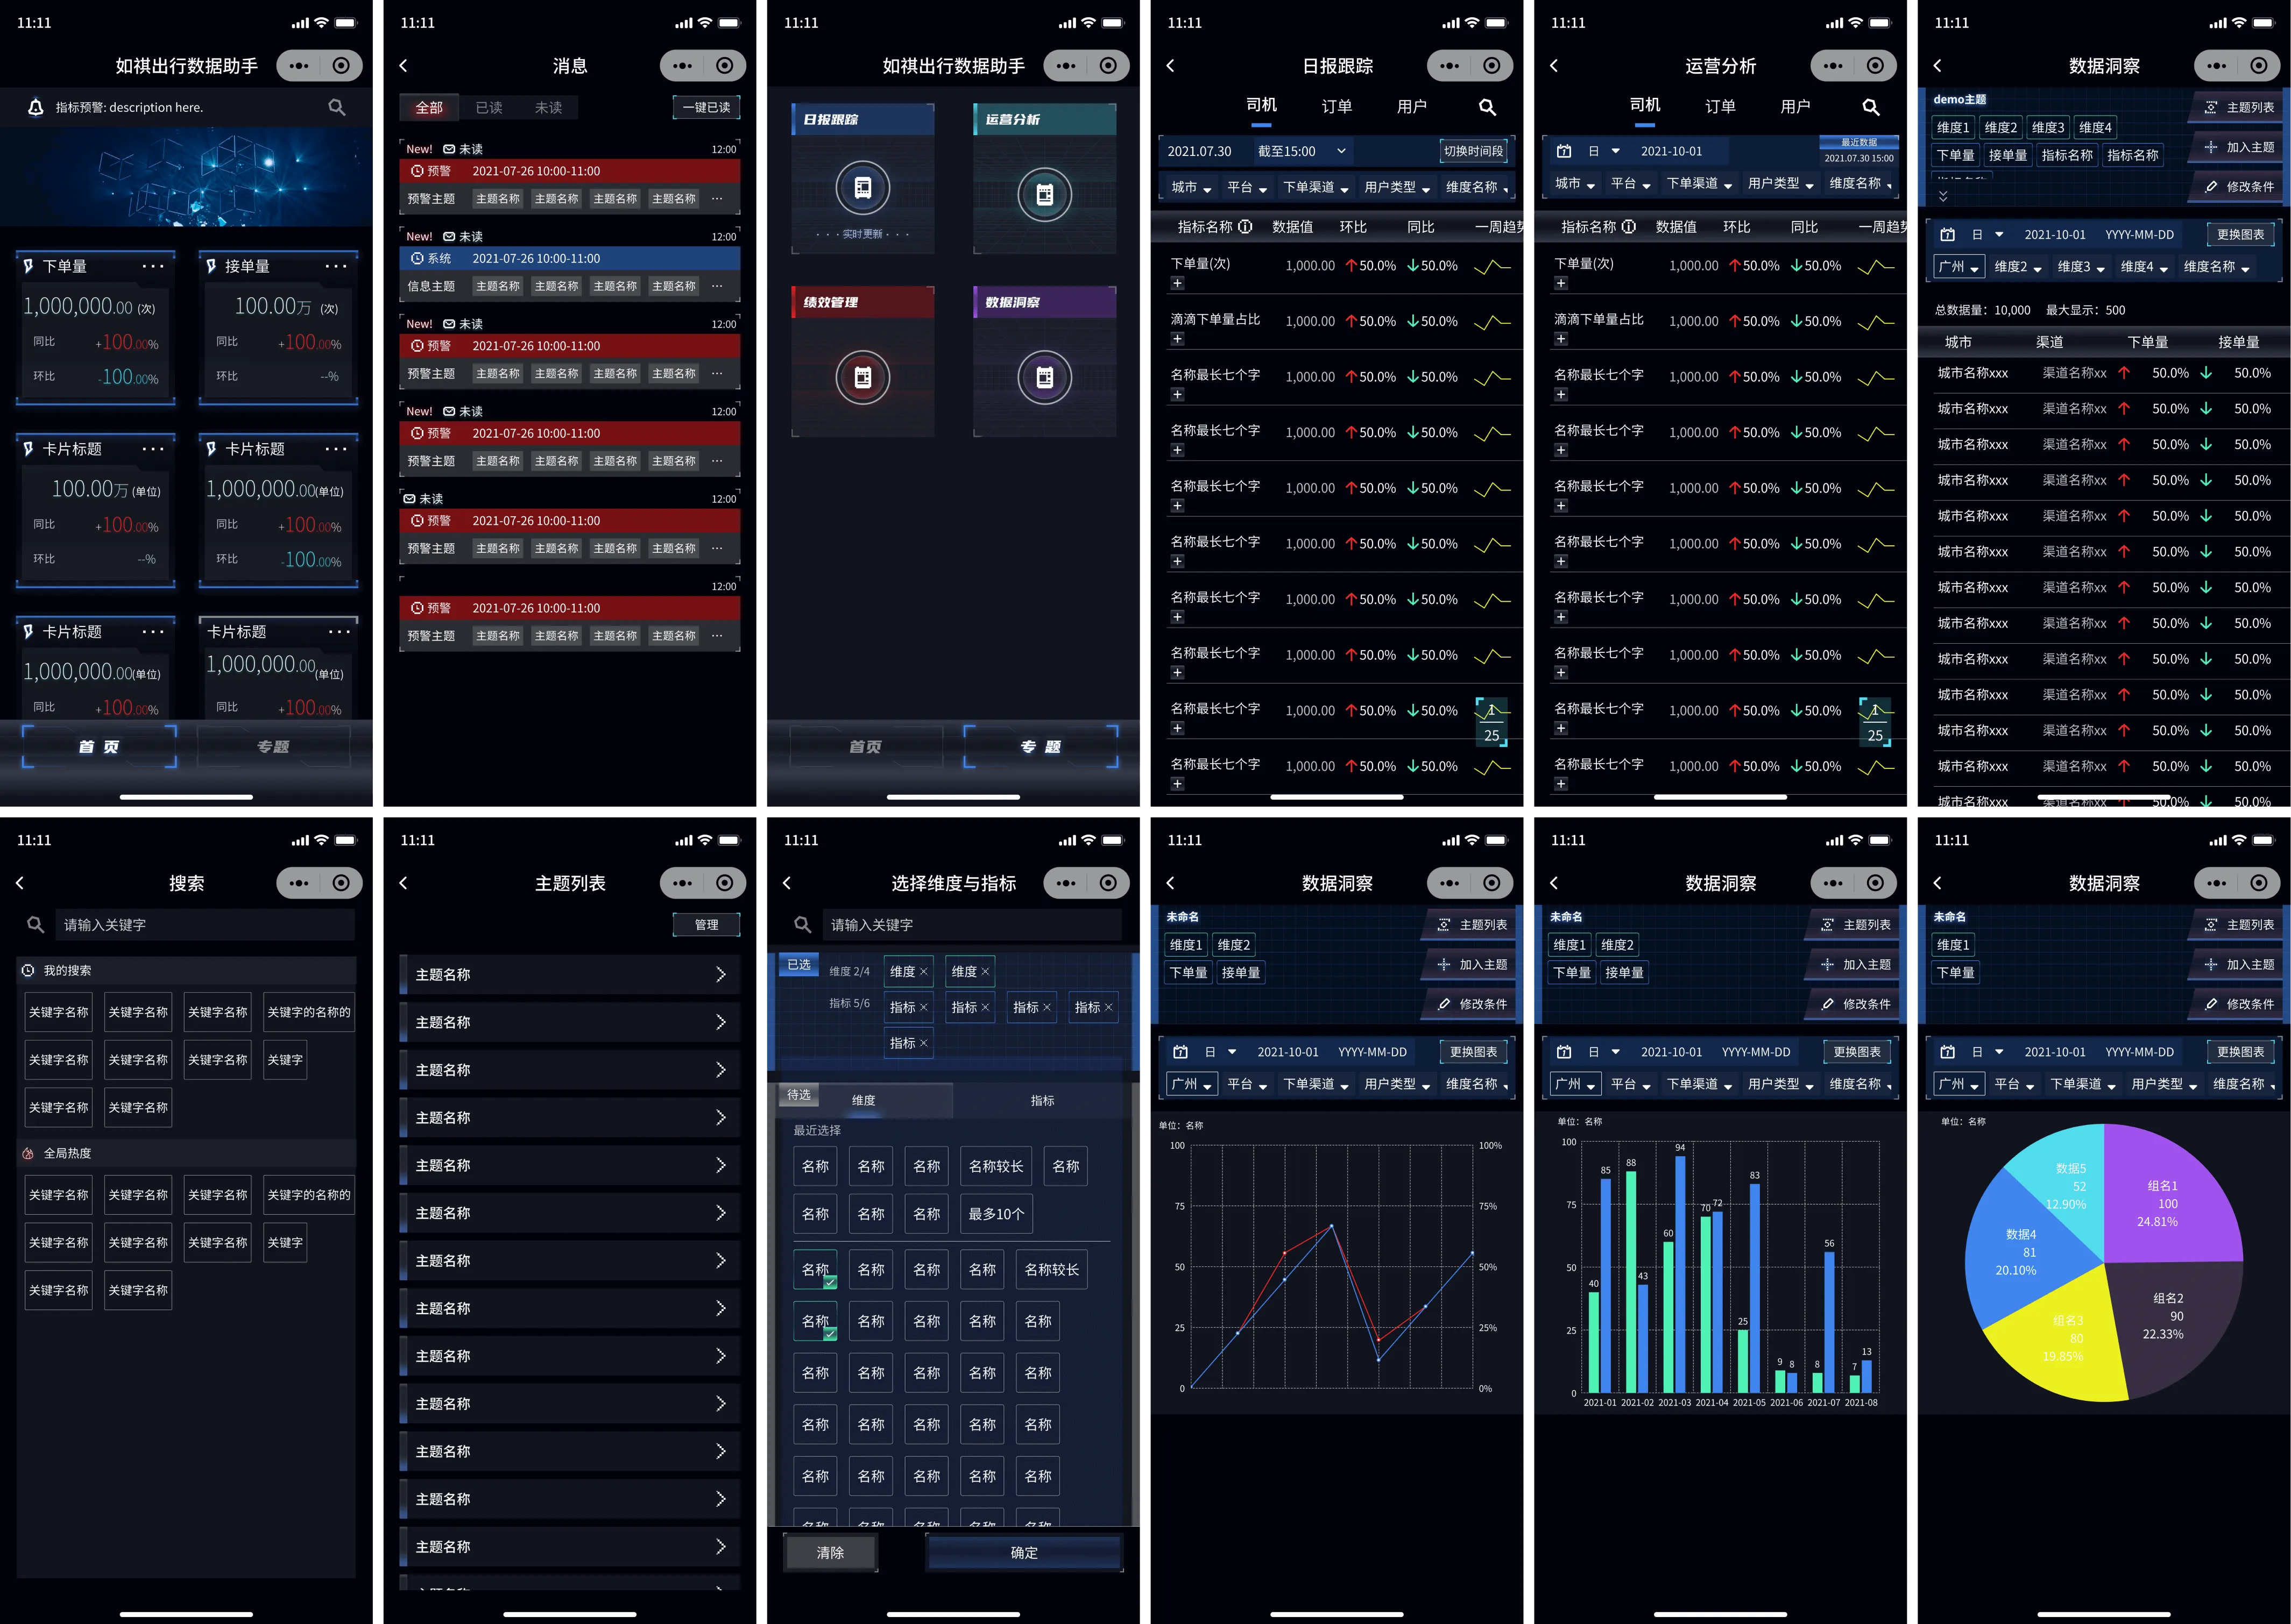Check an unselected 名称 dimension checkbox
The width and height of the screenshot is (2291, 1624).
point(871,1269)
